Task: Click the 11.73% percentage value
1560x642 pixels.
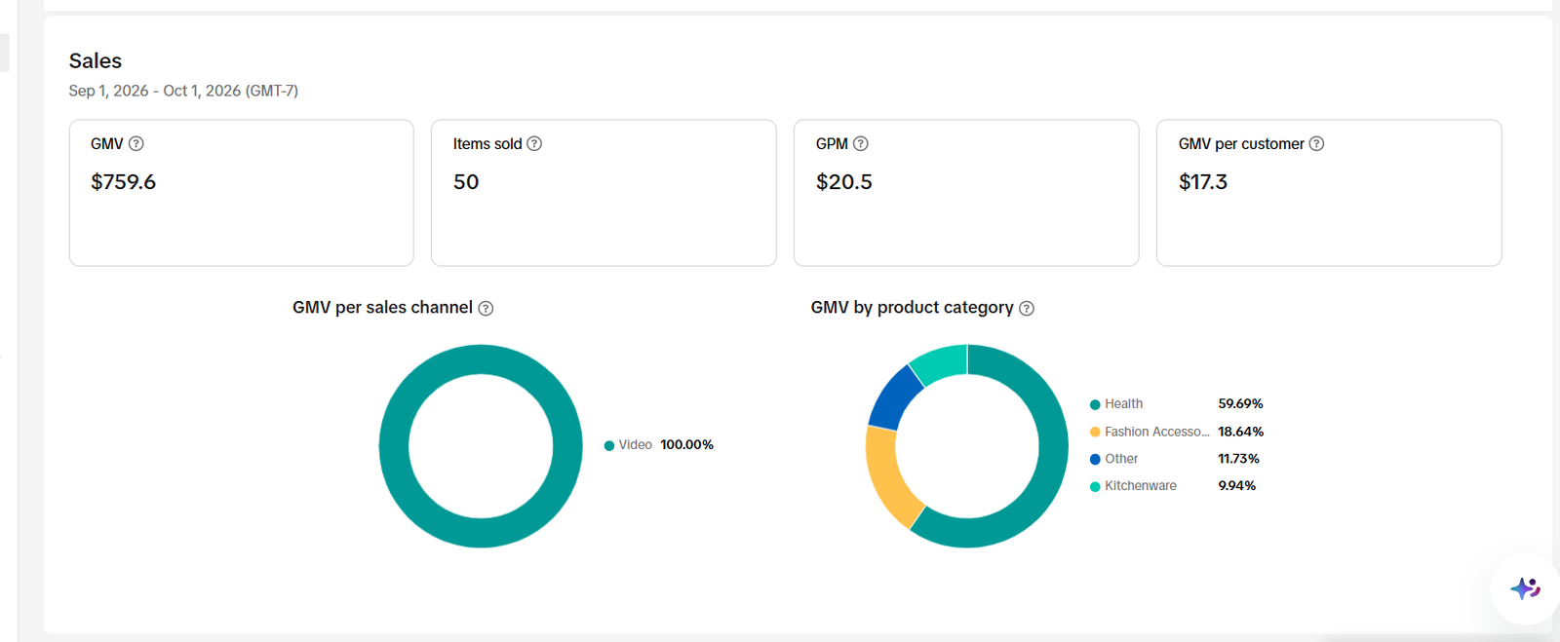Action: [x=1239, y=459]
